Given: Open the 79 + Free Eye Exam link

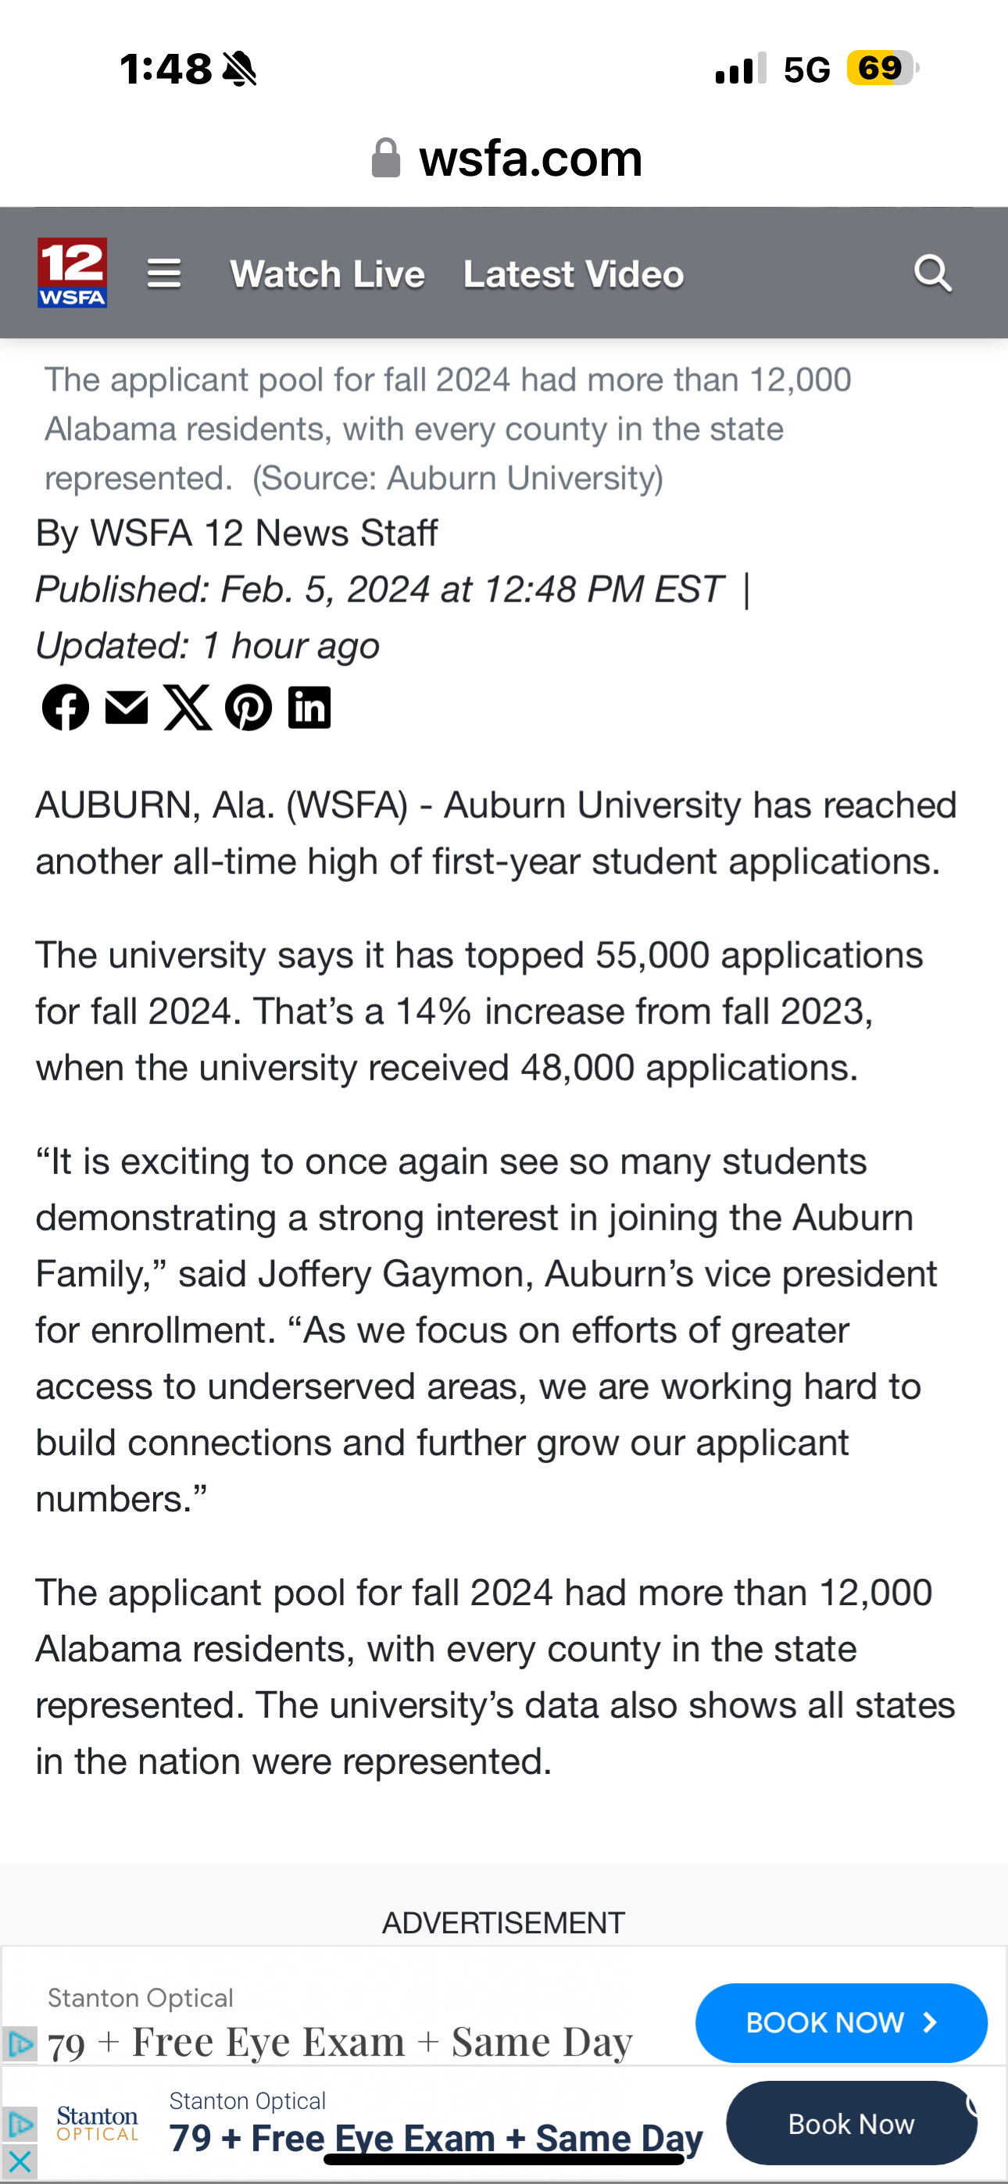Looking at the screenshot, I should coord(435,2137).
